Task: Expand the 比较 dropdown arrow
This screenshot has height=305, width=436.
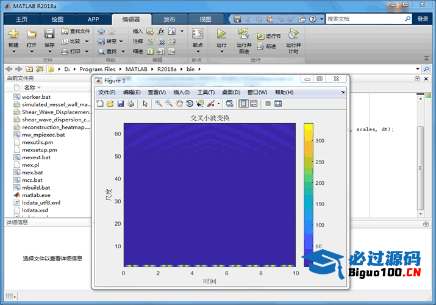Action: (87, 41)
